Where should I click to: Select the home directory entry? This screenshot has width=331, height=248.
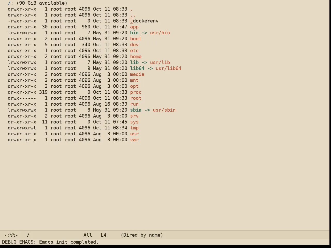[x=136, y=57]
